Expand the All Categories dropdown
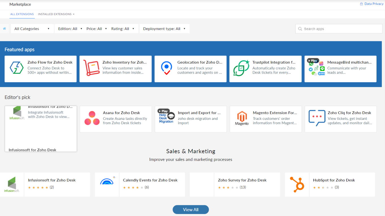Image resolution: width=385 pixels, height=216 pixels. [32, 29]
